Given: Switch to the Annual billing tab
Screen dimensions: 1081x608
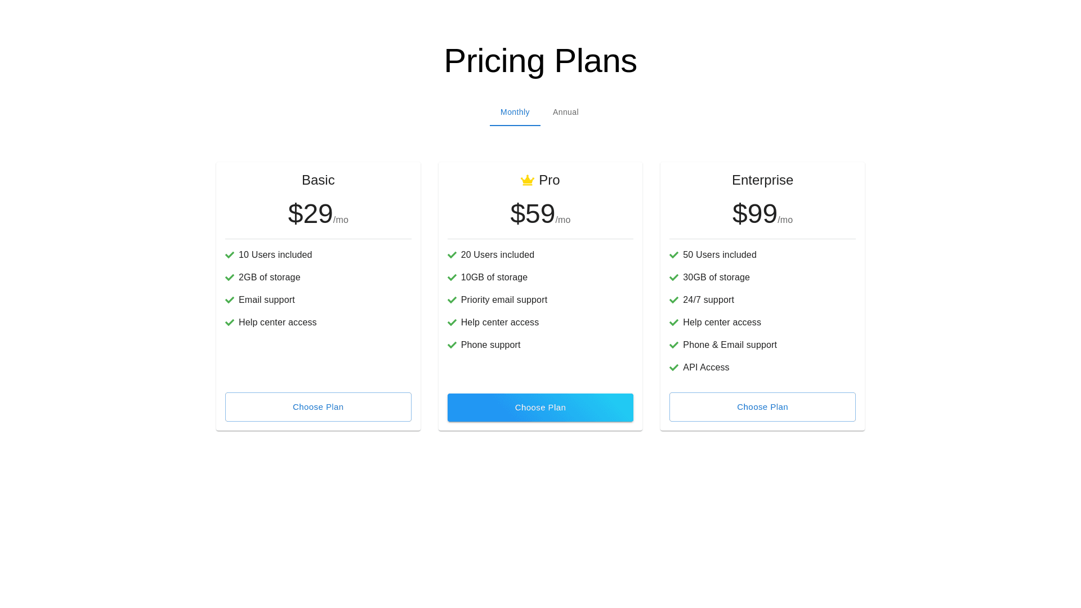Looking at the screenshot, I should tap(565, 113).
